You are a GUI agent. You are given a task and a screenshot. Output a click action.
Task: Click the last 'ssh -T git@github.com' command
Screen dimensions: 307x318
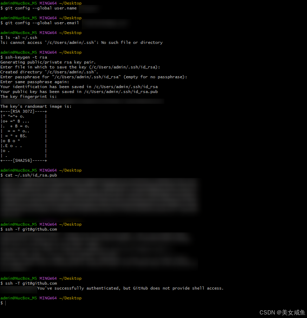[x=31, y=283]
